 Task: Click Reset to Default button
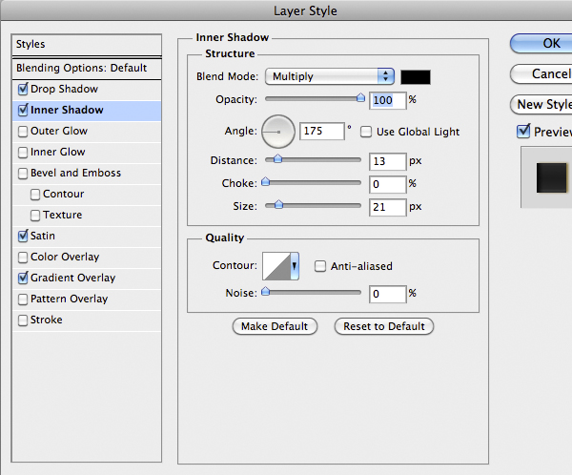(384, 326)
